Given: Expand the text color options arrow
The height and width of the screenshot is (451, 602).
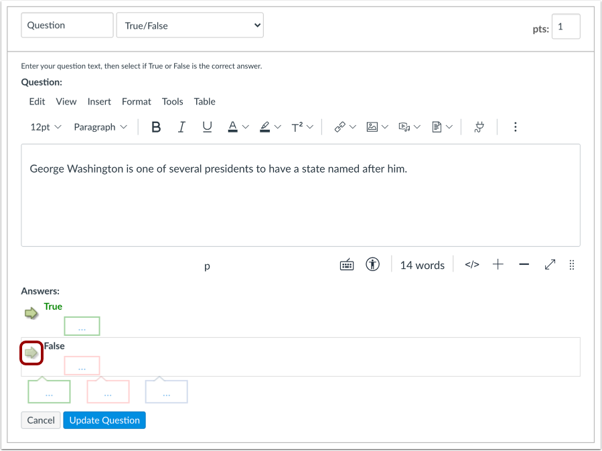Looking at the screenshot, I should point(246,127).
